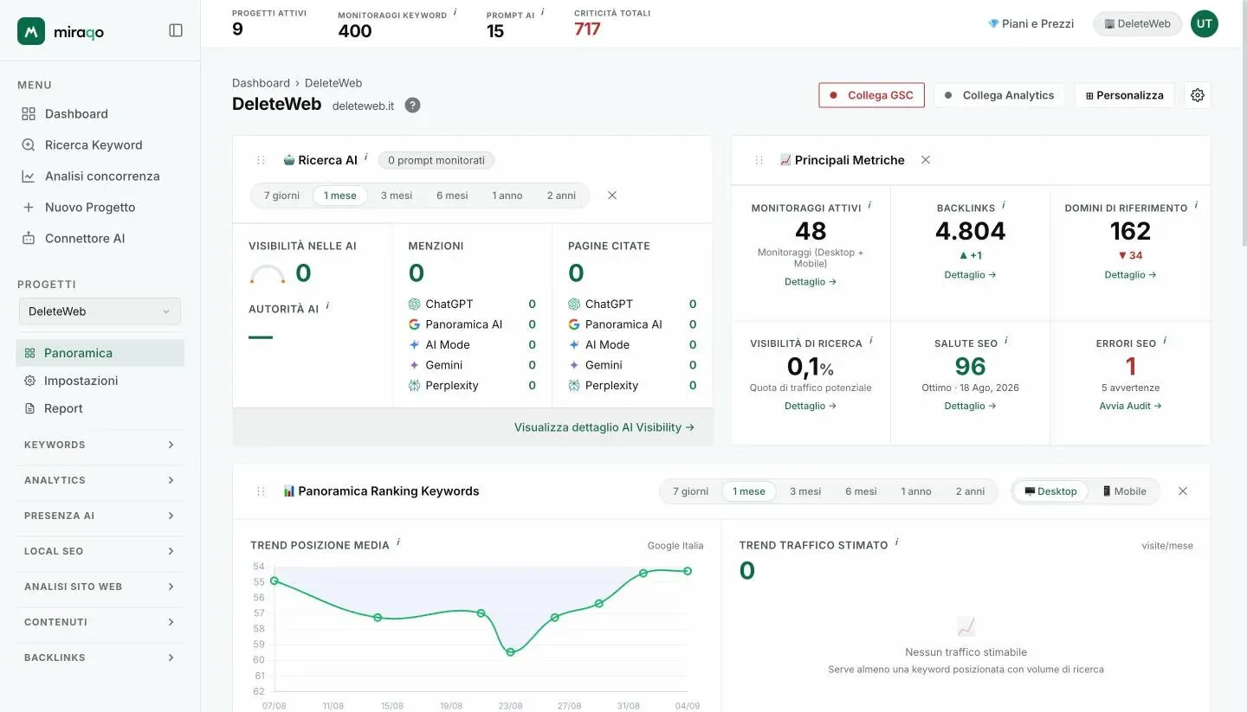This screenshot has width=1247, height=712.
Task: Grab the Principali Metriche drag handle
Action: click(759, 160)
